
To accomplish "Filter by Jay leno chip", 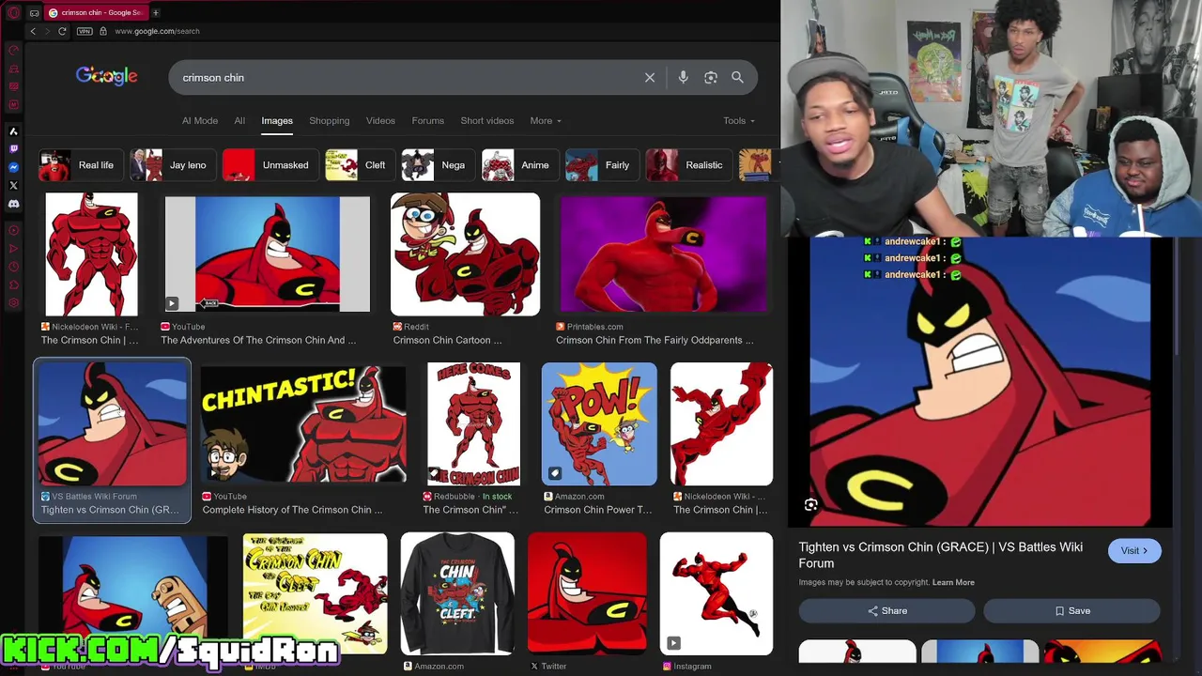I will tap(172, 165).
